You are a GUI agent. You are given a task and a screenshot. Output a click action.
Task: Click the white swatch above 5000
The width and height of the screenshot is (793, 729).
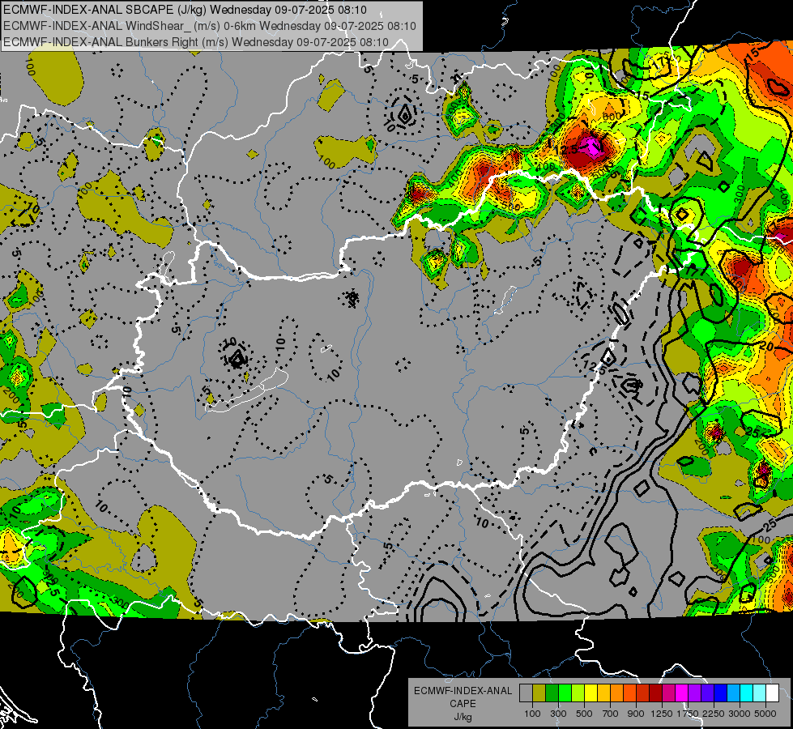click(x=772, y=693)
